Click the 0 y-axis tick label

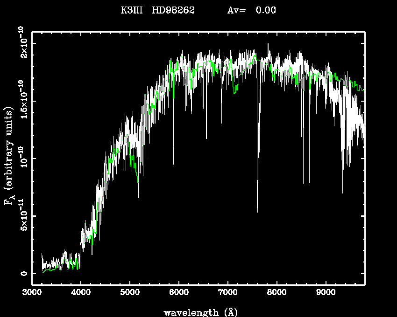[x=22, y=274]
